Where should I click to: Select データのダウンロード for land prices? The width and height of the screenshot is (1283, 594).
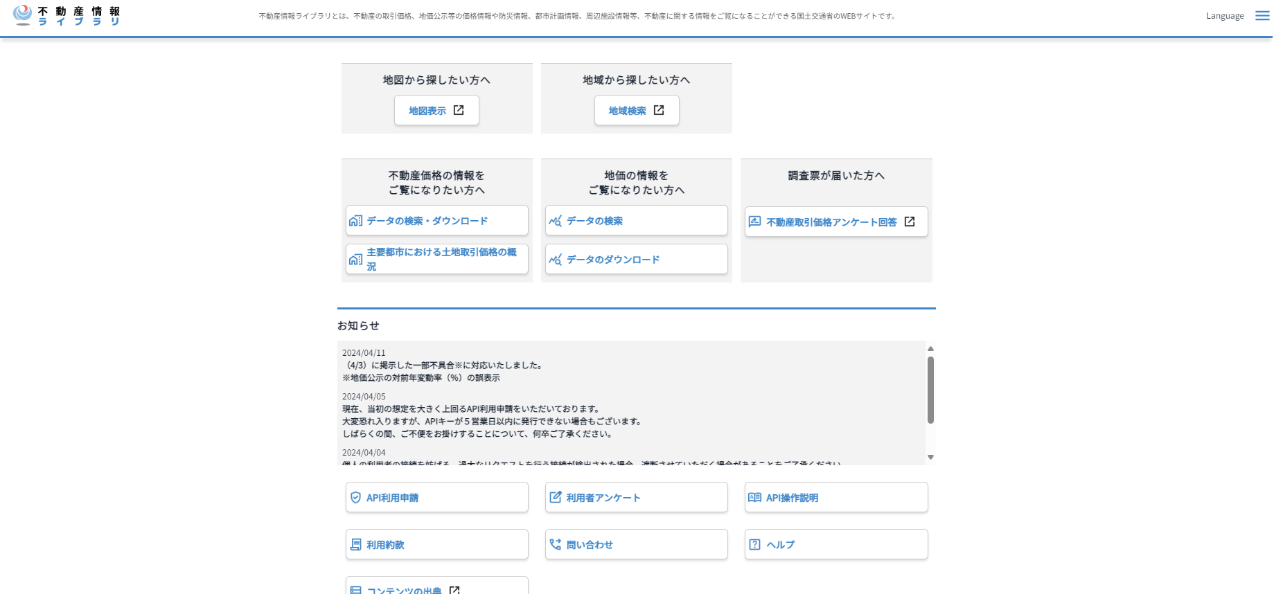coord(636,260)
